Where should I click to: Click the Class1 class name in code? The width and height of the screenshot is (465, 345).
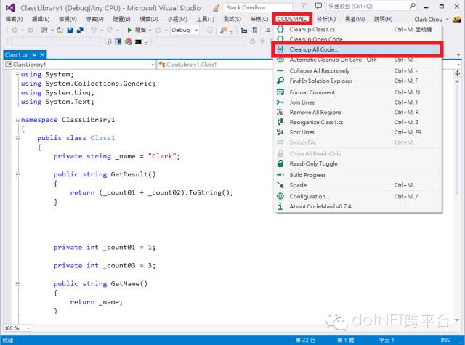point(102,138)
